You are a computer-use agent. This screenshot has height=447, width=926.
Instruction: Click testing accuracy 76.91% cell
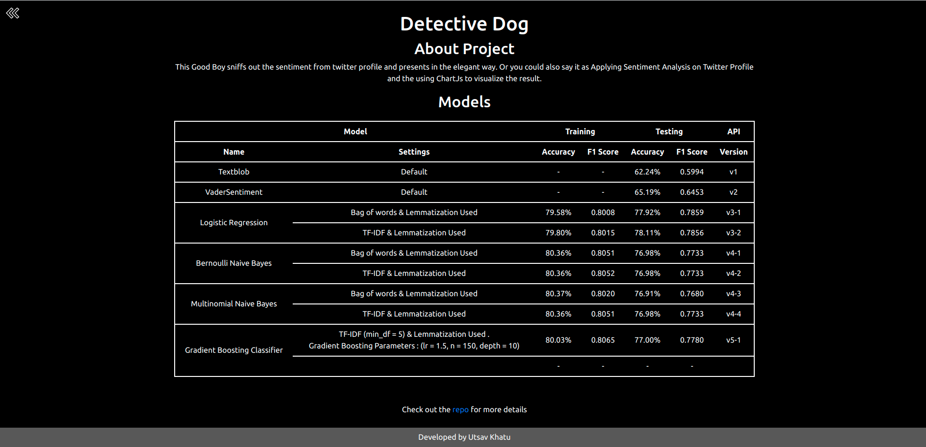[x=647, y=293]
